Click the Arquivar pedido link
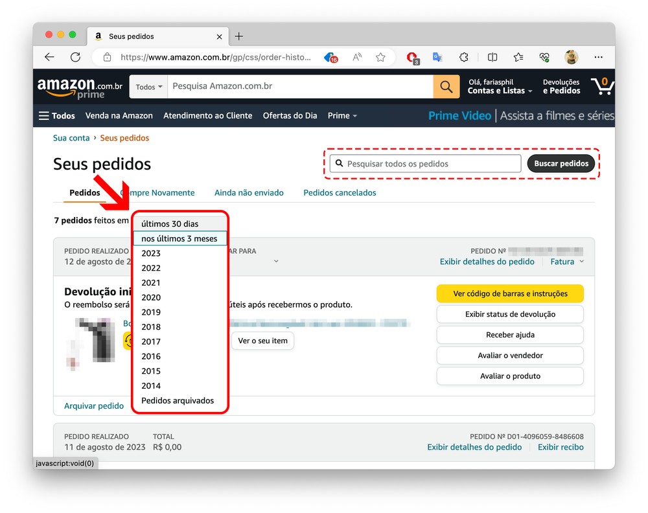 [94, 405]
